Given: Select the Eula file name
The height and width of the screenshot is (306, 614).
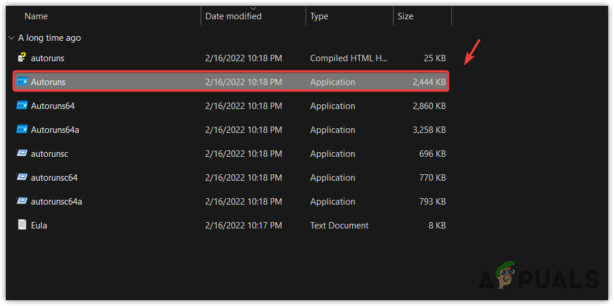Looking at the screenshot, I should 39,225.
